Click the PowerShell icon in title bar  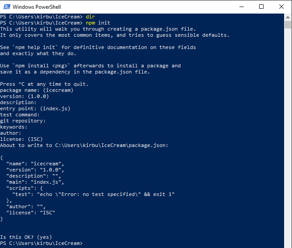coord(7,7)
